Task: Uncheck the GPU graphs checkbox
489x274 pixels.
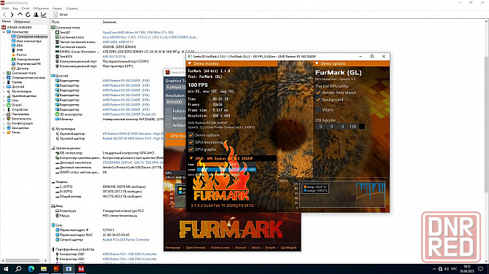Action: coord(191,149)
